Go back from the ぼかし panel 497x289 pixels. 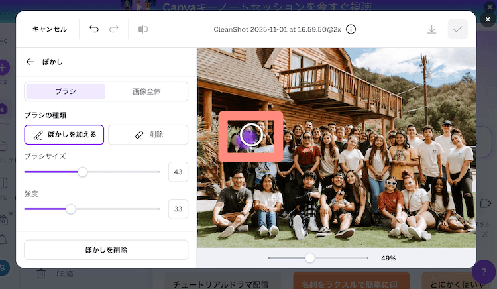click(x=30, y=62)
